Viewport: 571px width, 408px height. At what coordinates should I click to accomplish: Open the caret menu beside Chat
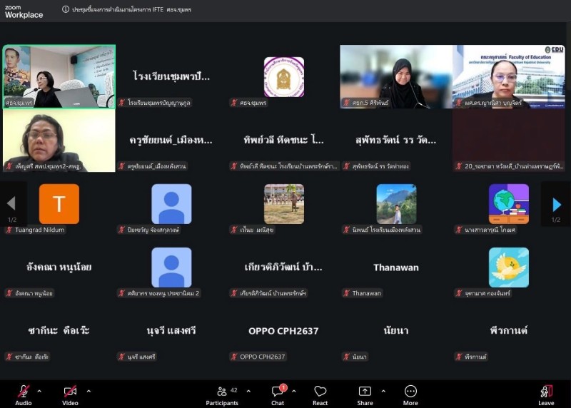[x=294, y=391]
